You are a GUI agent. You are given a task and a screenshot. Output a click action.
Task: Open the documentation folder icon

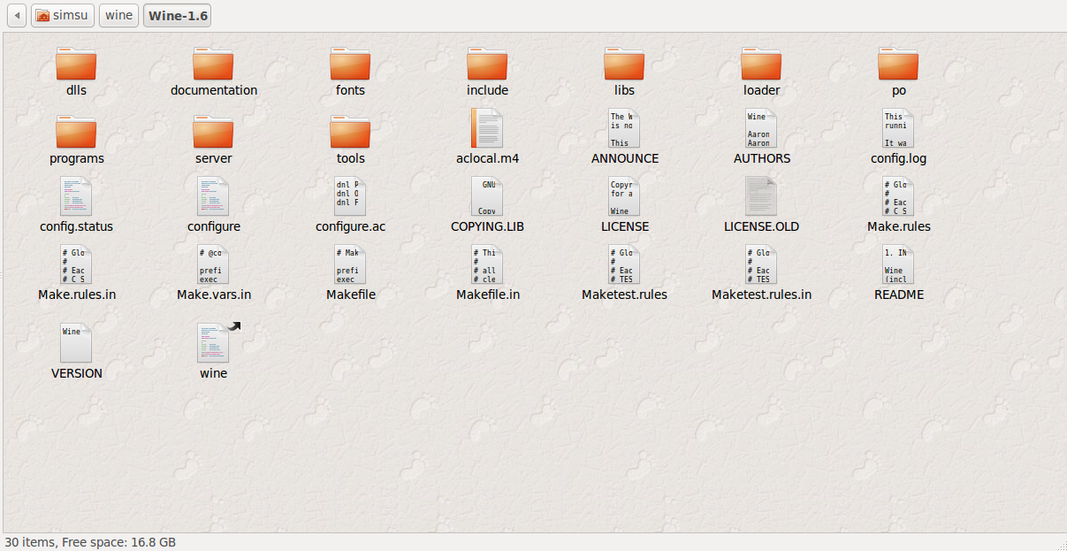(213, 63)
